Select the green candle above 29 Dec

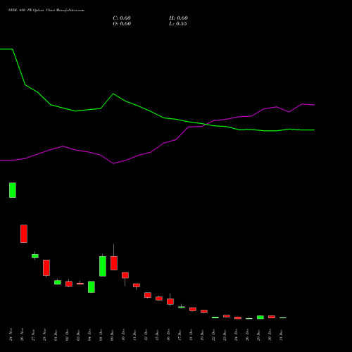click(260, 318)
